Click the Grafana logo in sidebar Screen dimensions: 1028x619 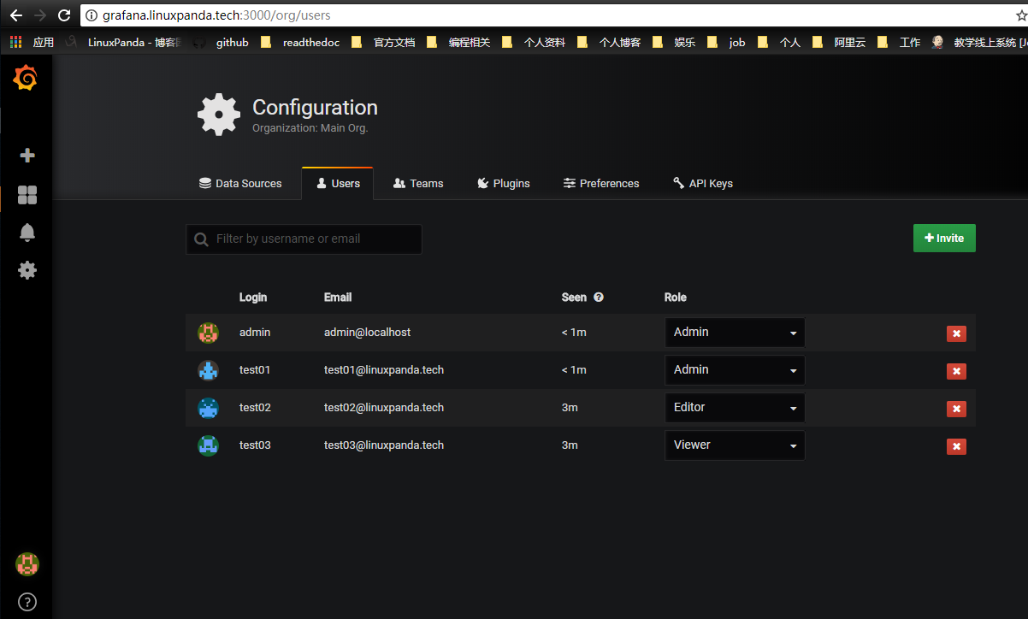[26, 79]
